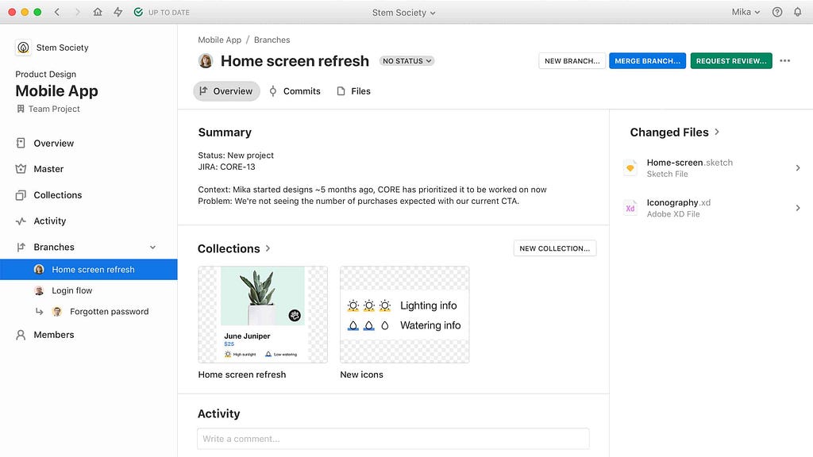Click the Merge Branch button
This screenshot has width=813, height=457.
tap(647, 61)
